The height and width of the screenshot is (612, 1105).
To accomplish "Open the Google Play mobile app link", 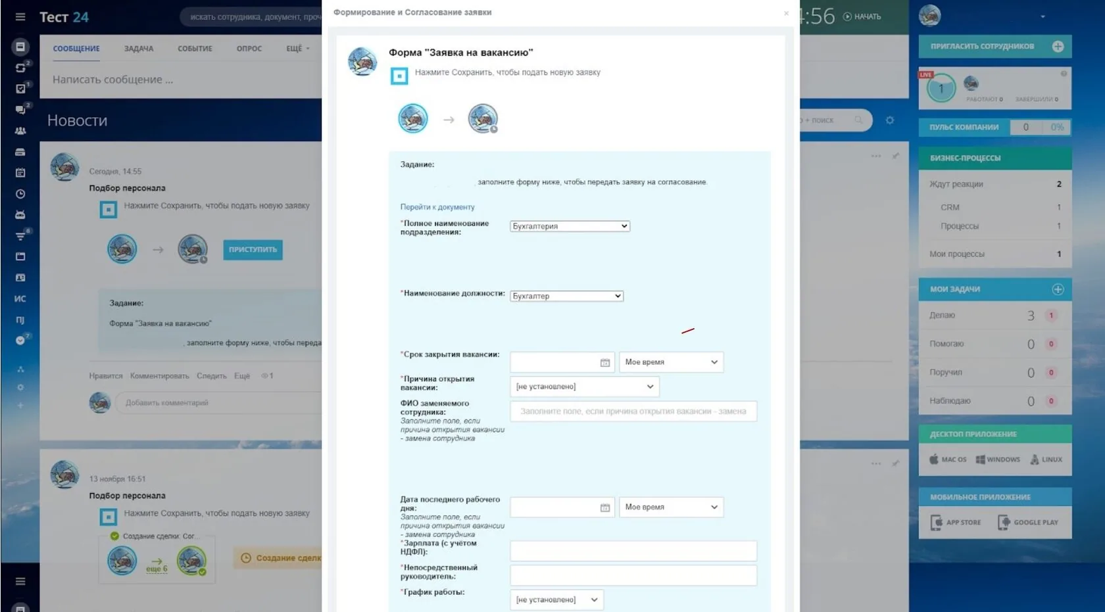I will pos(1028,523).
